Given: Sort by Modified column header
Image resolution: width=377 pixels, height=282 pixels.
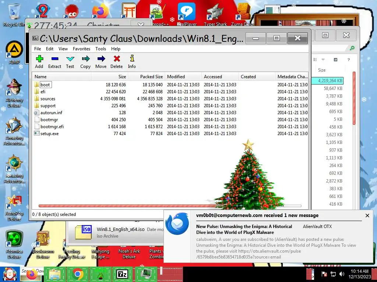Looking at the screenshot, I should [x=183, y=77].
